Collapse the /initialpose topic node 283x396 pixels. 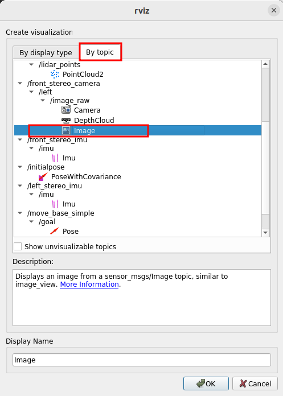20,167
